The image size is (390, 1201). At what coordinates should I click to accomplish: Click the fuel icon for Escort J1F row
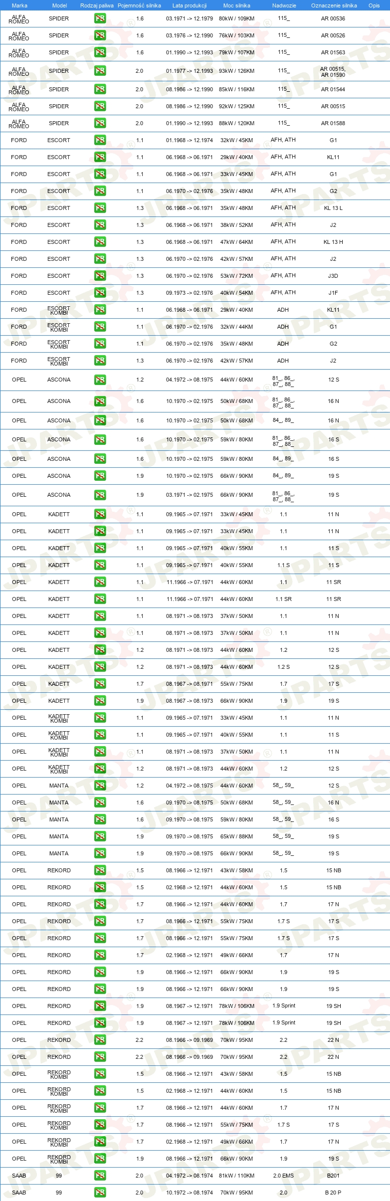[100, 293]
